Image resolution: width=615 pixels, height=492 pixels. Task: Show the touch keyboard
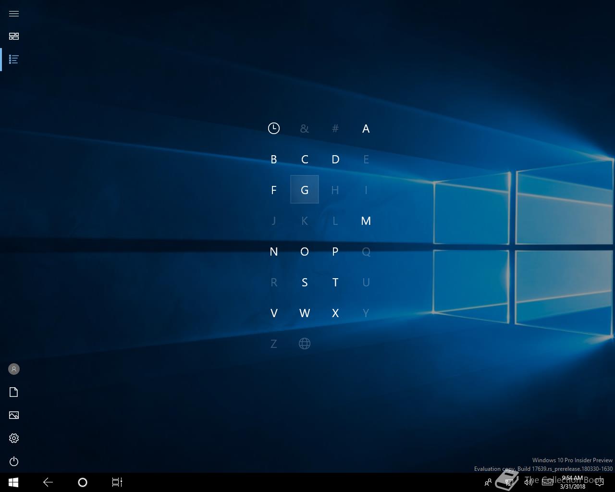point(548,482)
